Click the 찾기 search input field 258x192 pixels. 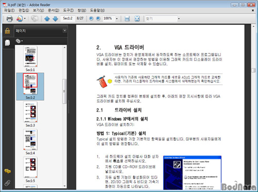161,19
